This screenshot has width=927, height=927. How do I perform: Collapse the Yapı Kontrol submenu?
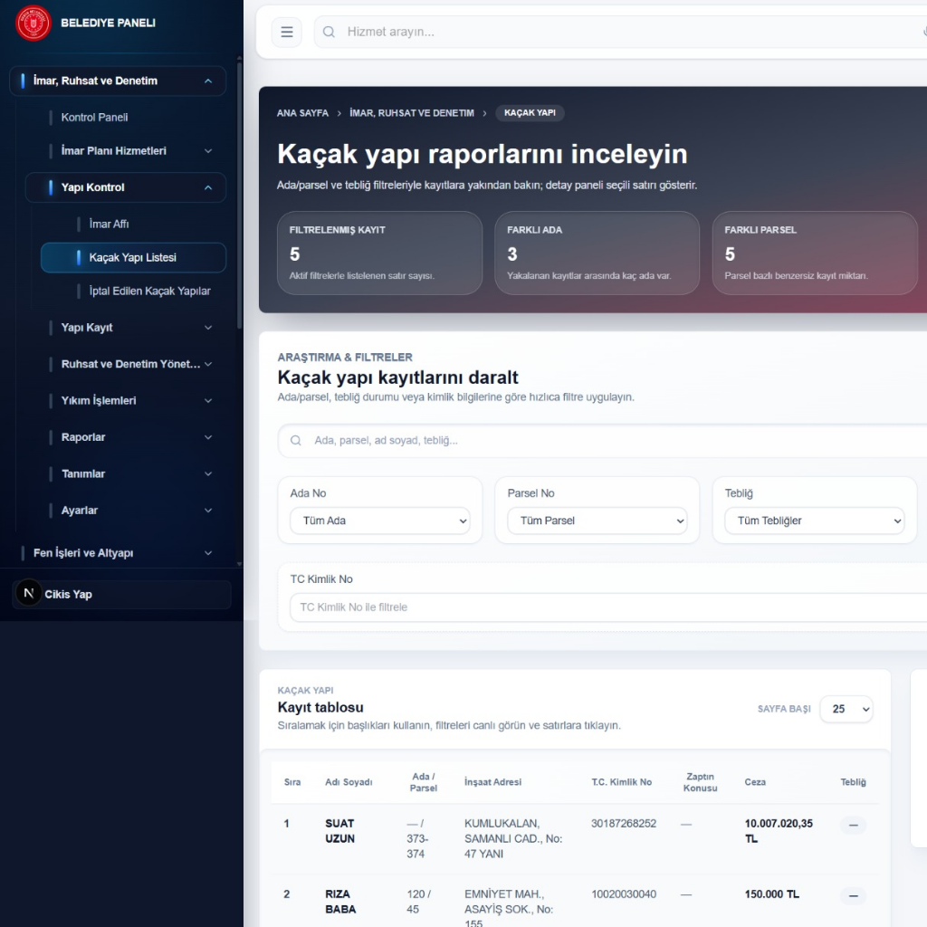(208, 187)
